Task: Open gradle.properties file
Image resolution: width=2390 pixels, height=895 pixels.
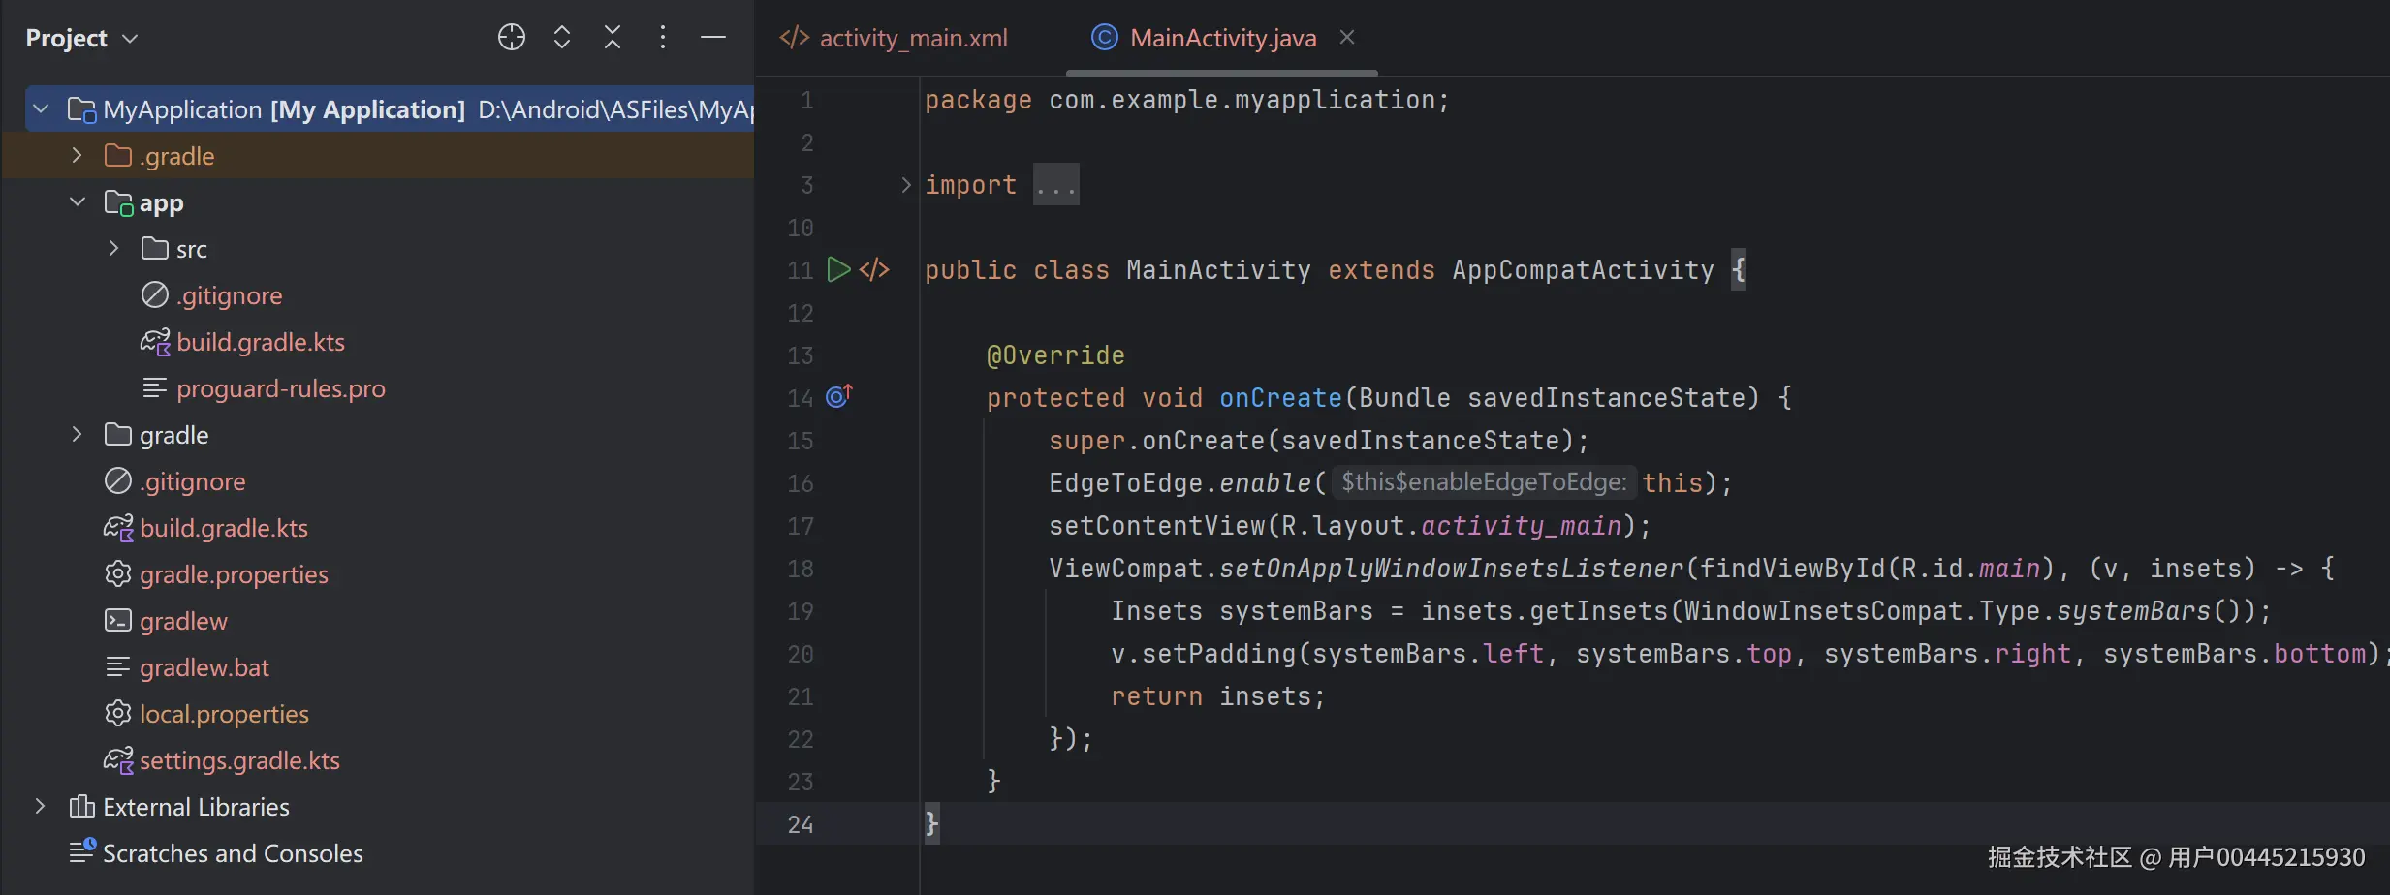Action: [x=234, y=574]
